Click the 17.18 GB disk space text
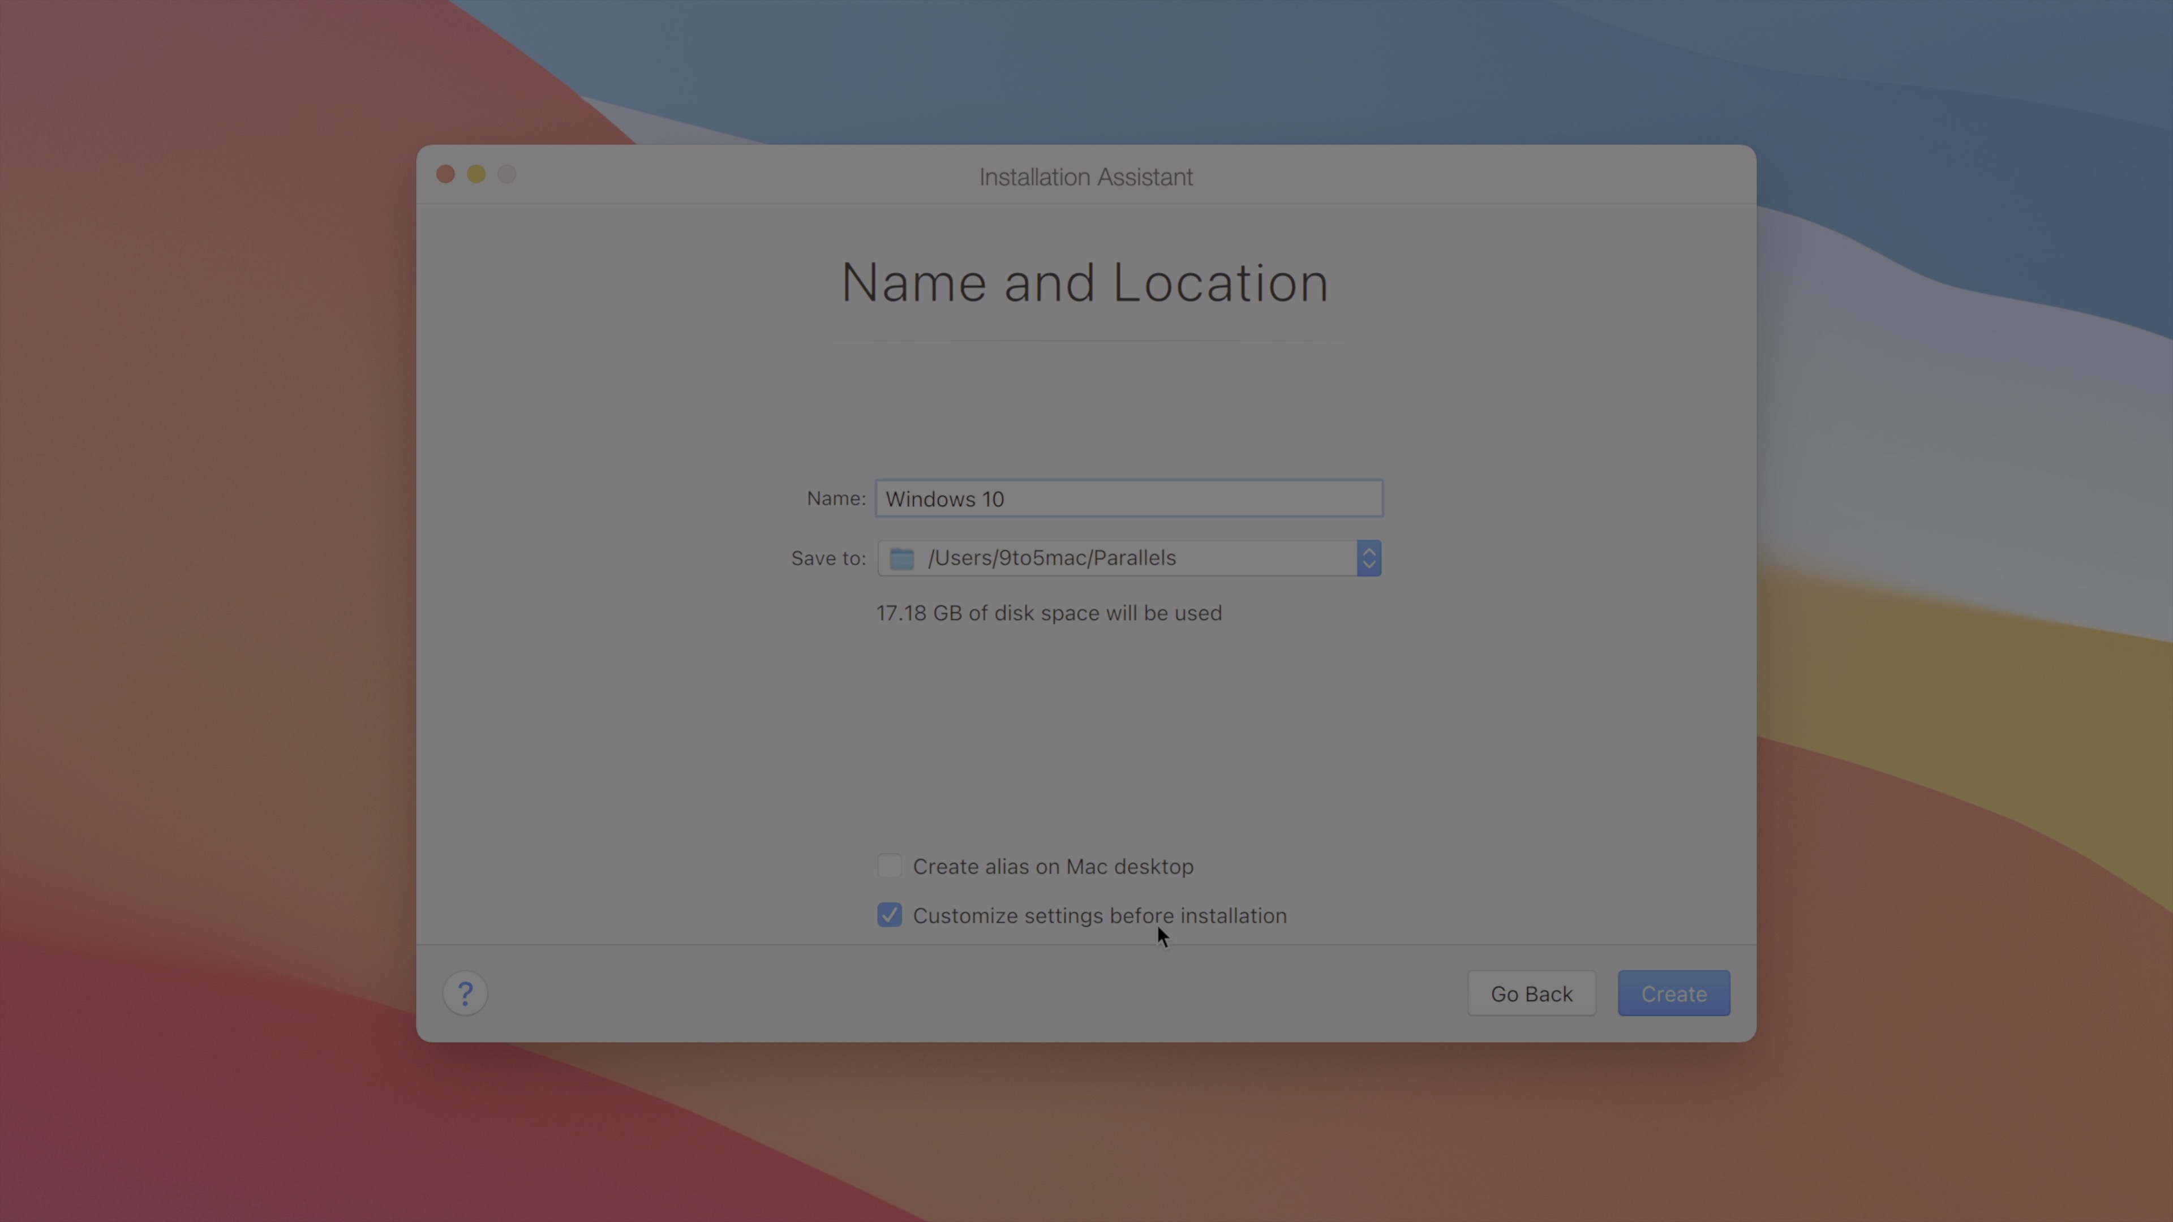The height and width of the screenshot is (1222, 2173). [1049, 613]
